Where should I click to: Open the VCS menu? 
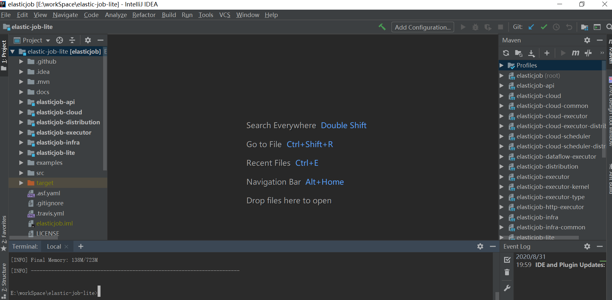coord(225,15)
